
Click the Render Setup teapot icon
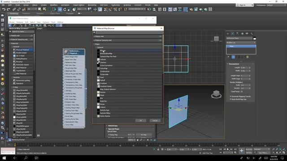point(191,9)
